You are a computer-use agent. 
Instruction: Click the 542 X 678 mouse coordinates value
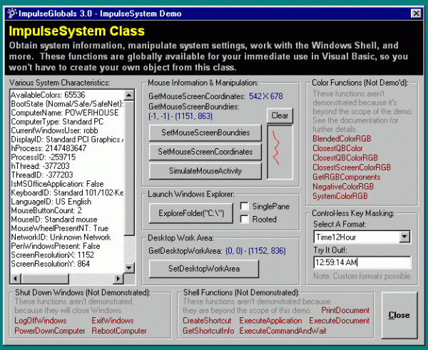coord(266,96)
